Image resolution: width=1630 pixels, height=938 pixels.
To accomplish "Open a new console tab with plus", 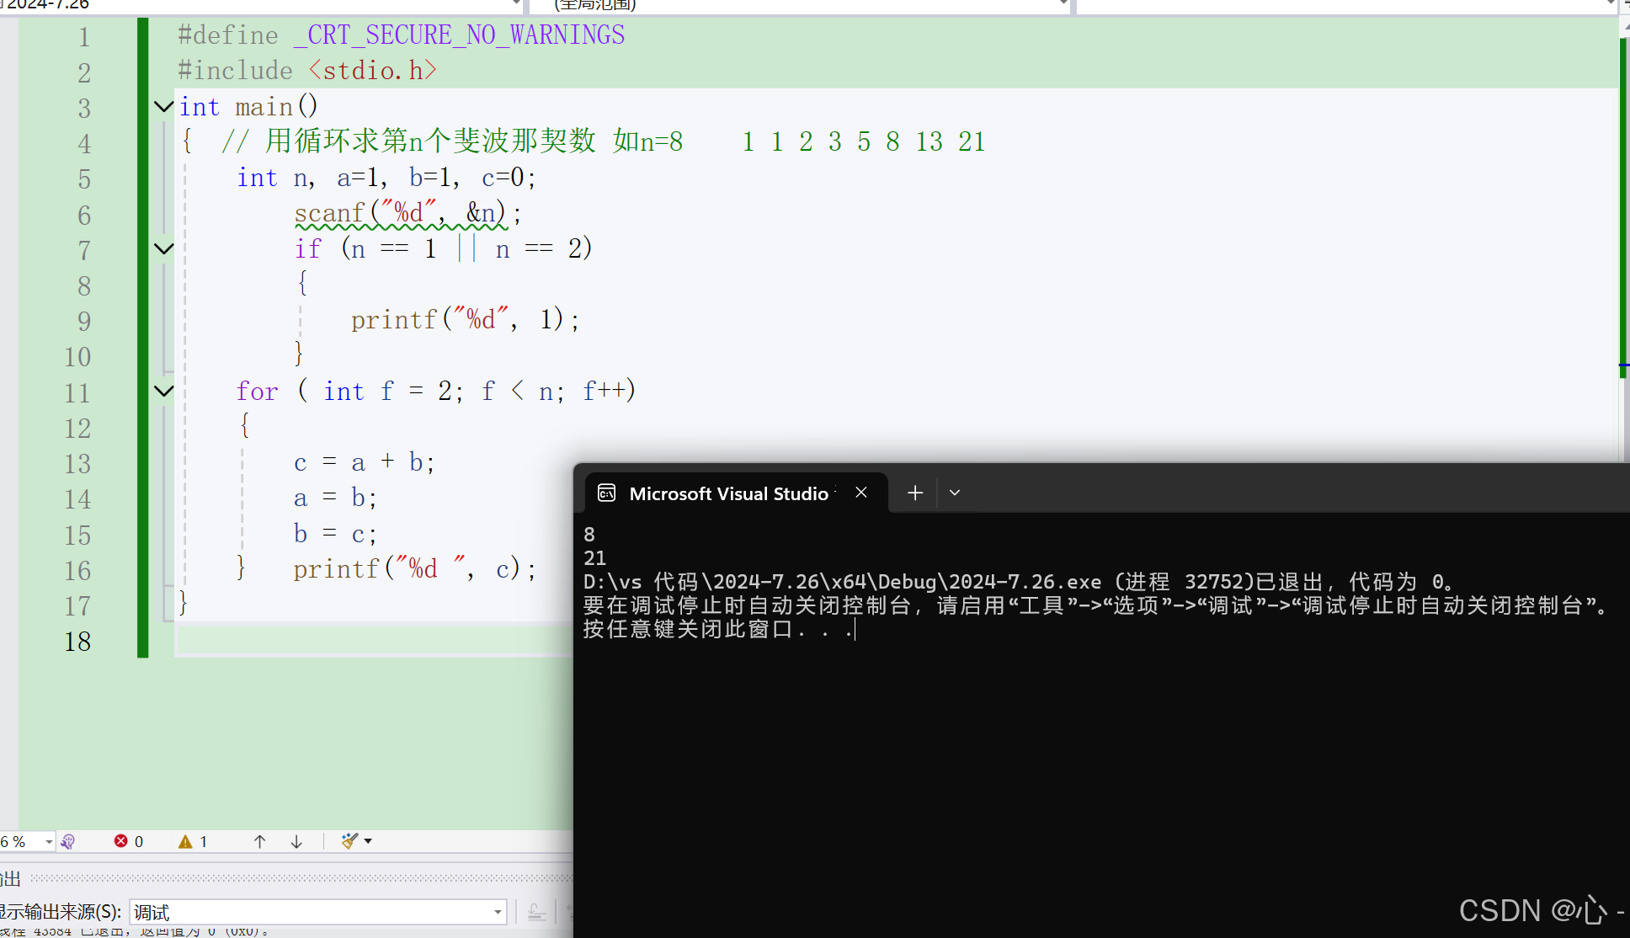I will (x=915, y=493).
